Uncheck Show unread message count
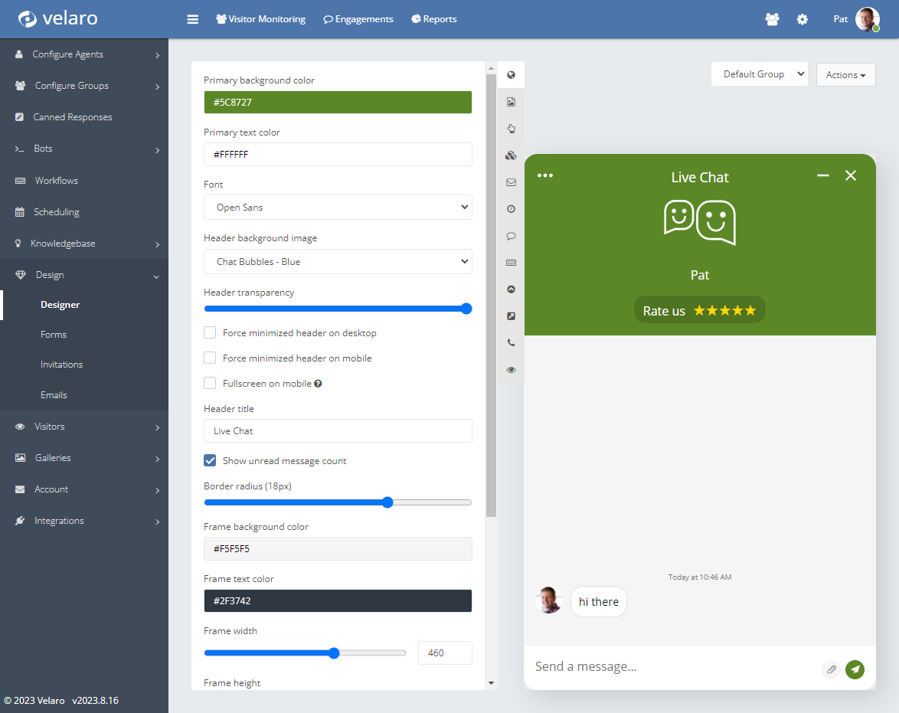 pyautogui.click(x=210, y=461)
